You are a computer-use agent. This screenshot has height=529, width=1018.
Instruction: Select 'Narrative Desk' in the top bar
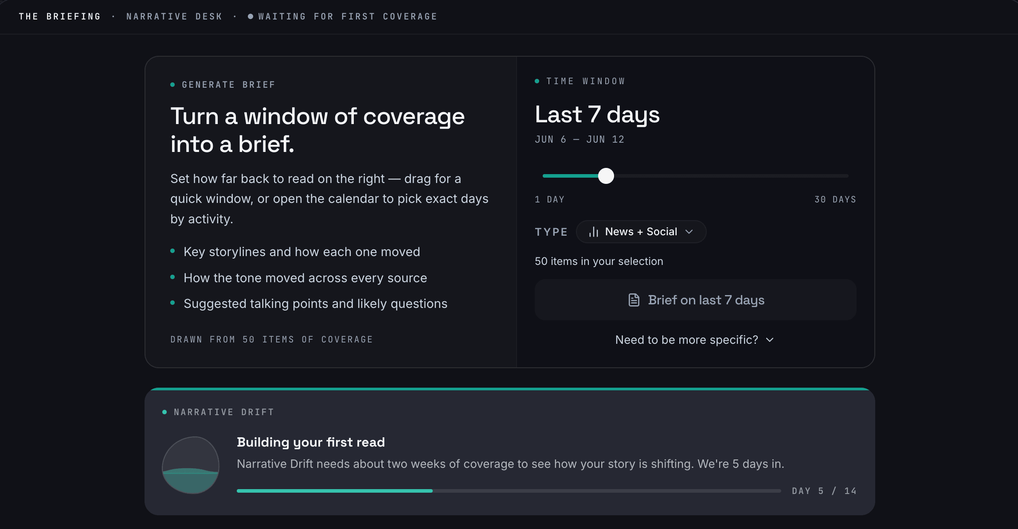click(x=174, y=16)
